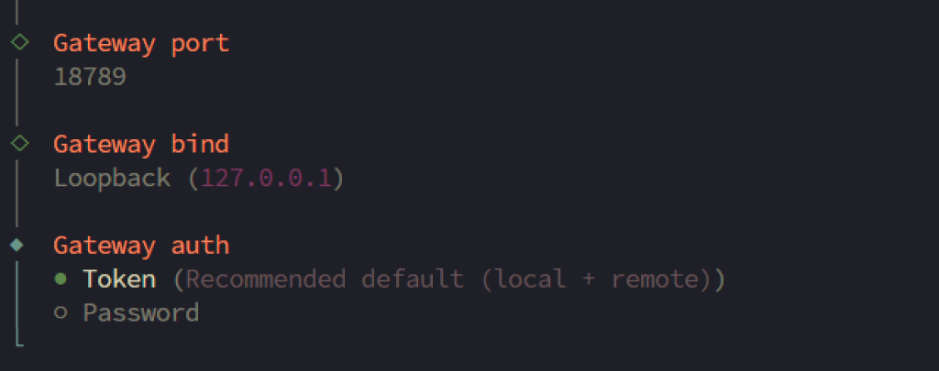Click the teal vertical bar beside Token option
939x371 pixels.
tap(17, 296)
